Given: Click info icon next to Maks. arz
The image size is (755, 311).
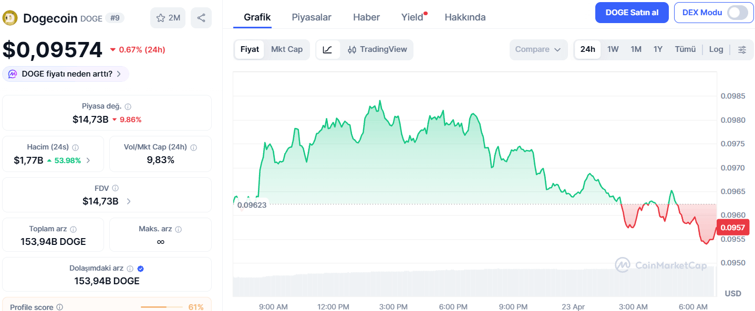Looking at the screenshot, I should [179, 229].
